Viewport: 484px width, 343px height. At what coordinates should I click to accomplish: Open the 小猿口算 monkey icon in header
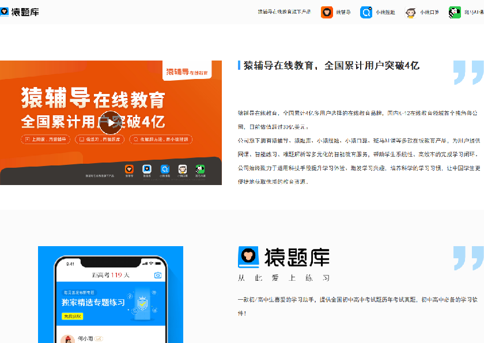click(410, 12)
